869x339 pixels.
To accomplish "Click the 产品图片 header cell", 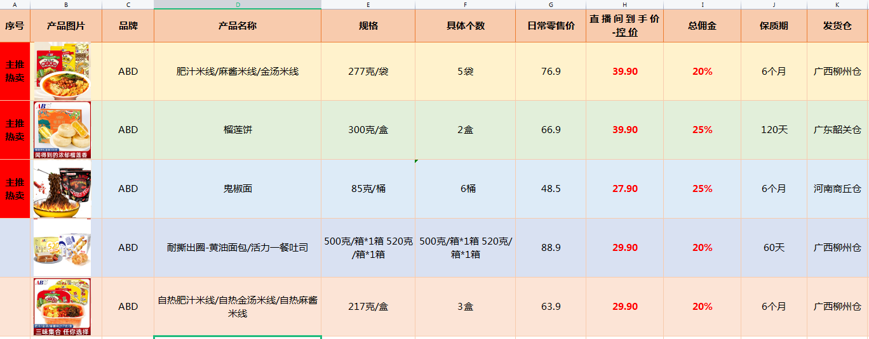I will (66, 26).
